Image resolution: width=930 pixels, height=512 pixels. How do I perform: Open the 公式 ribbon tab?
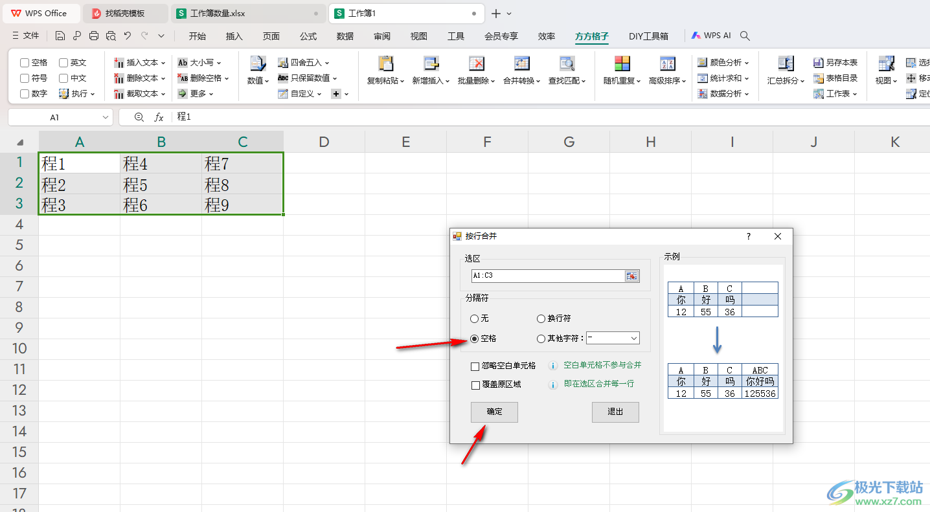(x=308, y=36)
